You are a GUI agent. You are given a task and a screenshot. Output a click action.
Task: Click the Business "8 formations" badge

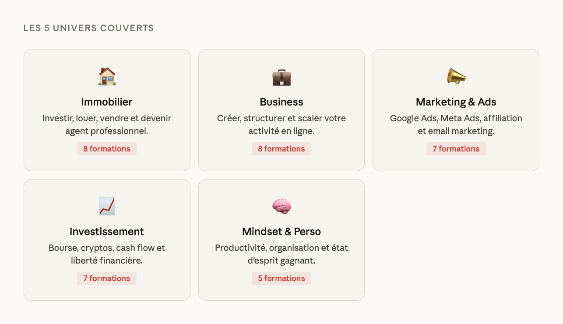(x=281, y=149)
